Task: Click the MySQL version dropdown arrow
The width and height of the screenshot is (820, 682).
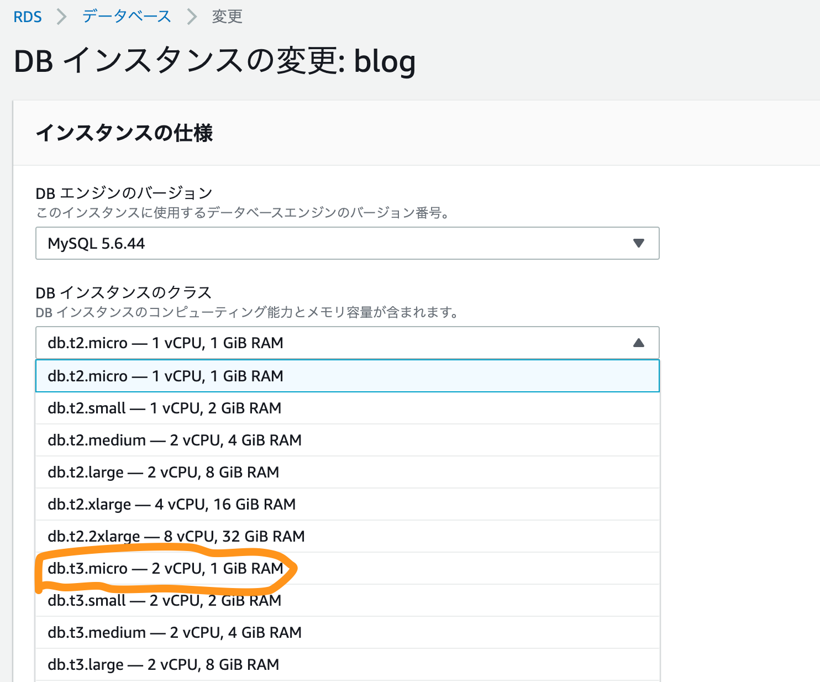Action: click(x=639, y=243)
